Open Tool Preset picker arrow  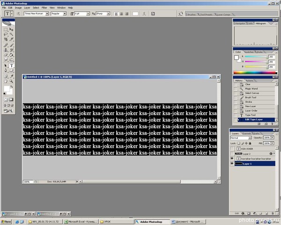pos(12,14)
